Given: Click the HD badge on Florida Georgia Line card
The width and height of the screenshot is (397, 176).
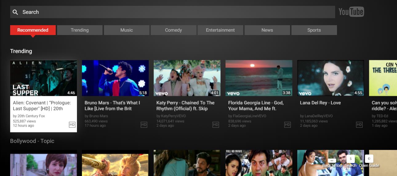Looking at the screenshot, I should click(x=287, y=124).
